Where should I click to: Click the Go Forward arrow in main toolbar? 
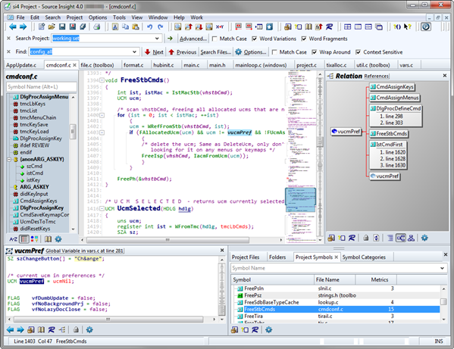pos(23,27)
